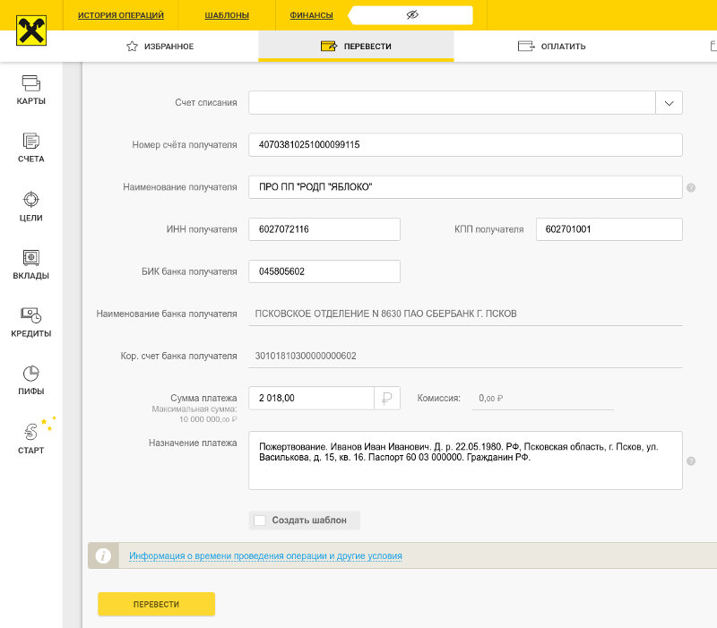The width and height of the screenshot is (717, 628).
Task: Open the Шаблоны menu
Action: pyautogui.click(x=227, y=15)
